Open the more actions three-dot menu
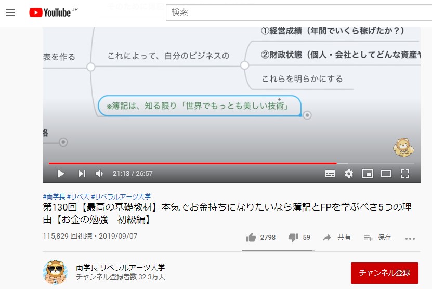 (x=410, y=239)
